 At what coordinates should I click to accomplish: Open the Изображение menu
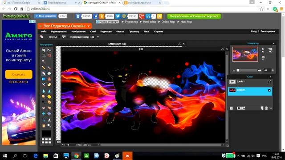tap(78, 32)
